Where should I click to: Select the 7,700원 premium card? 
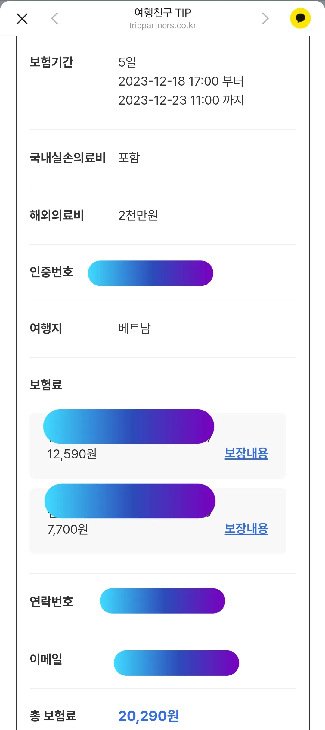point(158,521)
